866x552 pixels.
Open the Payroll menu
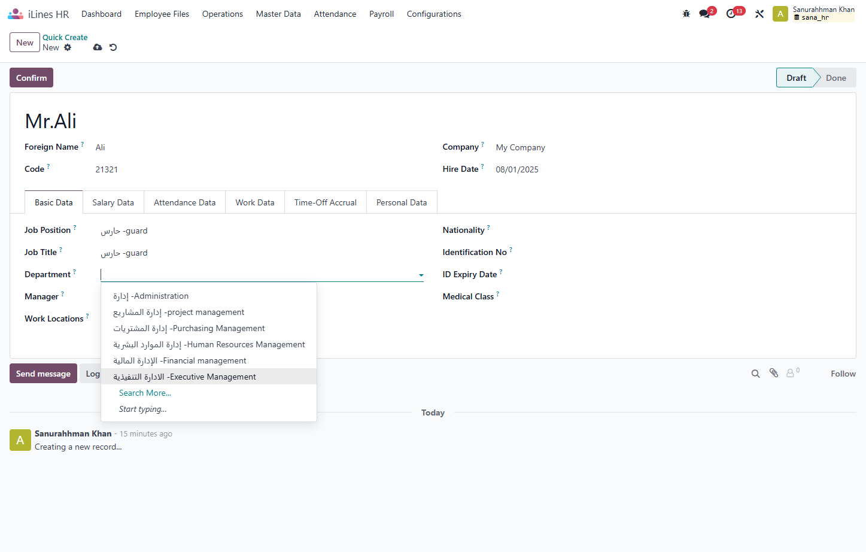pyautogui.click(x=381, y=14)
